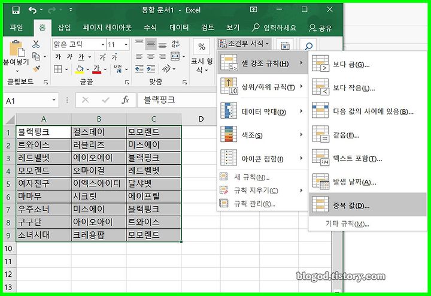Viewport: 431px width, 296px height.
Task: Open Alignment group dialog launcher
Action: pos(185,82)
